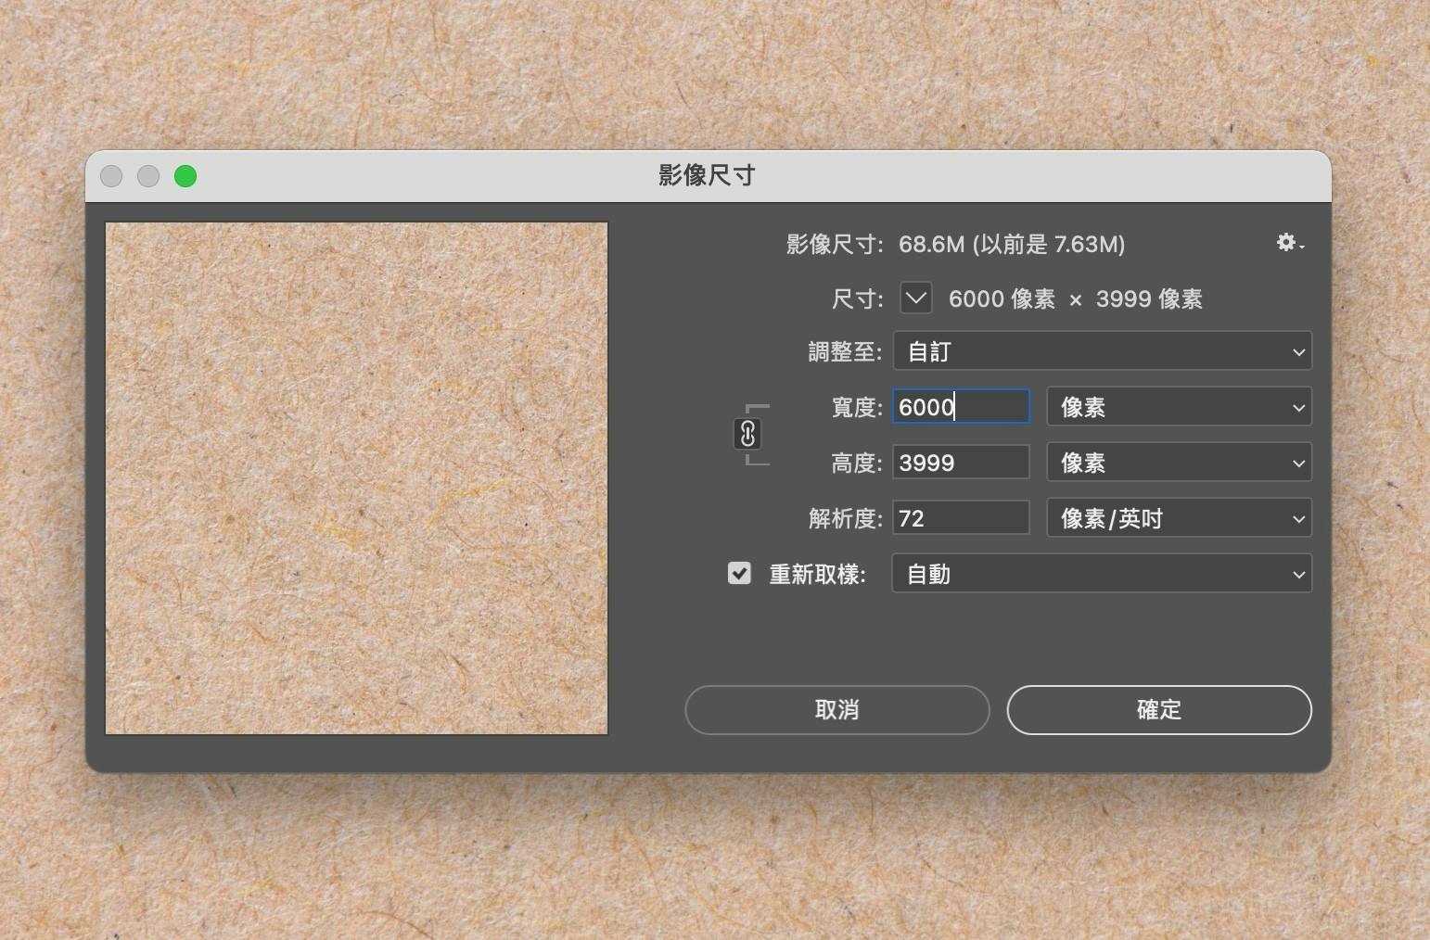
Task: Open the gear settings menu
Action: click(x=1289, y=243)
